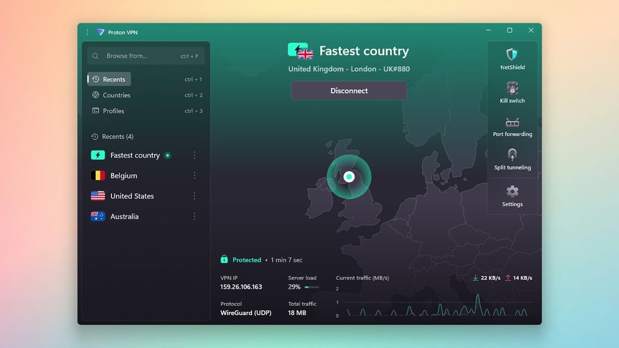Click the 14 KB/s upload rate
The image size is (619, 348).
[x=523, y=278]
